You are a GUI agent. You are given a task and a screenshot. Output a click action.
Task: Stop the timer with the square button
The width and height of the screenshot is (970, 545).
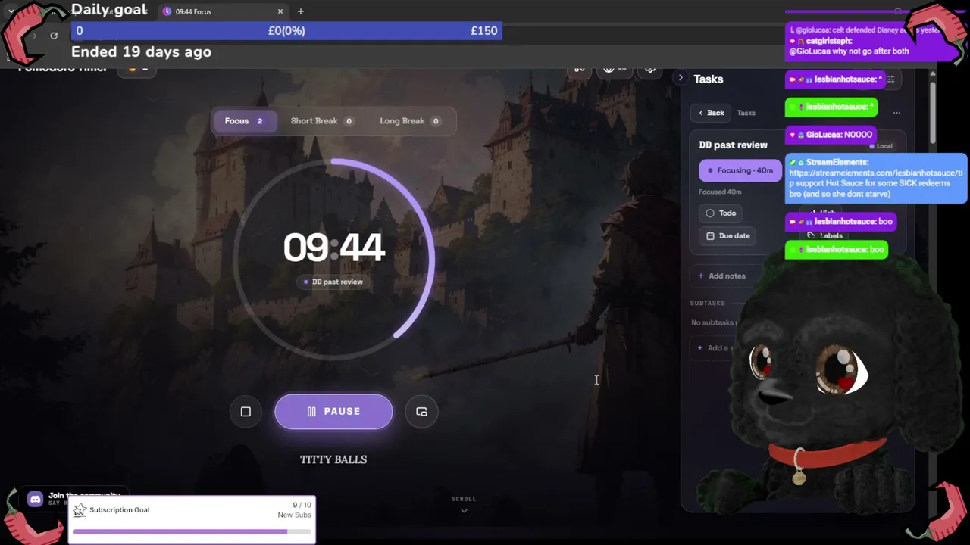pyautogui.click(x=246, y=412)
